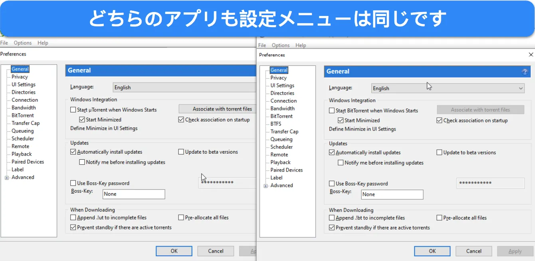Select Queueing in the BitTorrent tree
535x261 pixels.
[281, 139]
